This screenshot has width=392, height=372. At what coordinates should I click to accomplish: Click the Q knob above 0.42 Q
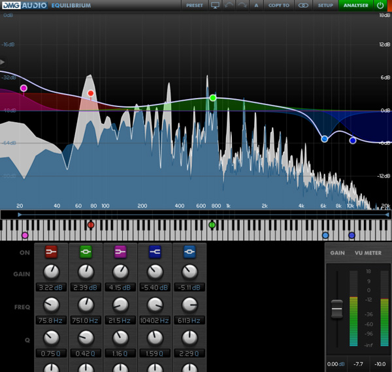(86, 338)
